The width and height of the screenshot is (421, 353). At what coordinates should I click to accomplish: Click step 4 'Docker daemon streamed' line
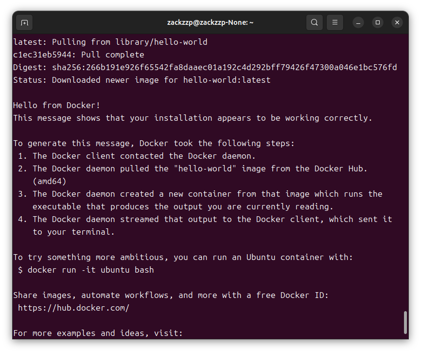205,220
